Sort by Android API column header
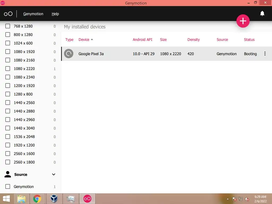 pyautogui.click(x=142, y=40)
